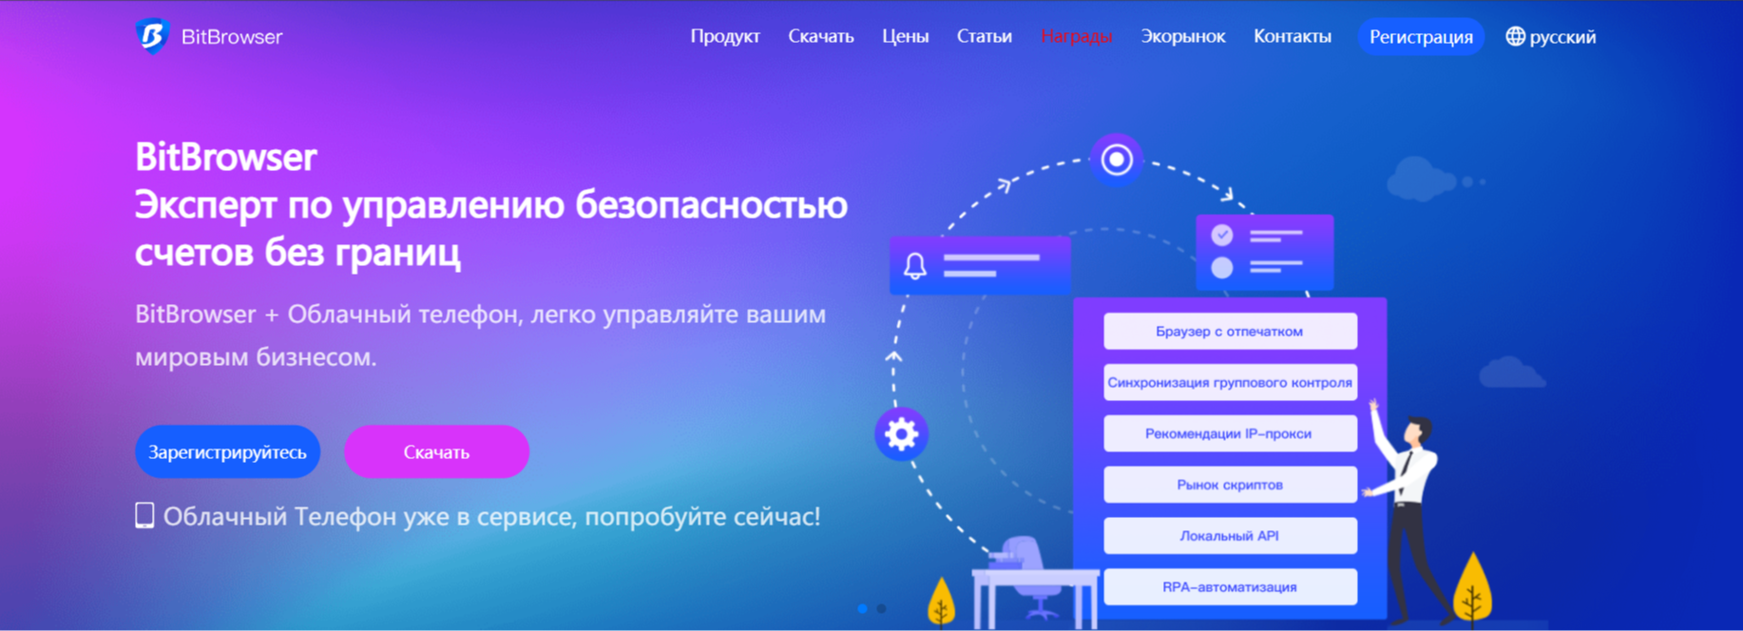Click the RPA-автоматизация card
The image size is (1743, 631).
click(1230, 587)
